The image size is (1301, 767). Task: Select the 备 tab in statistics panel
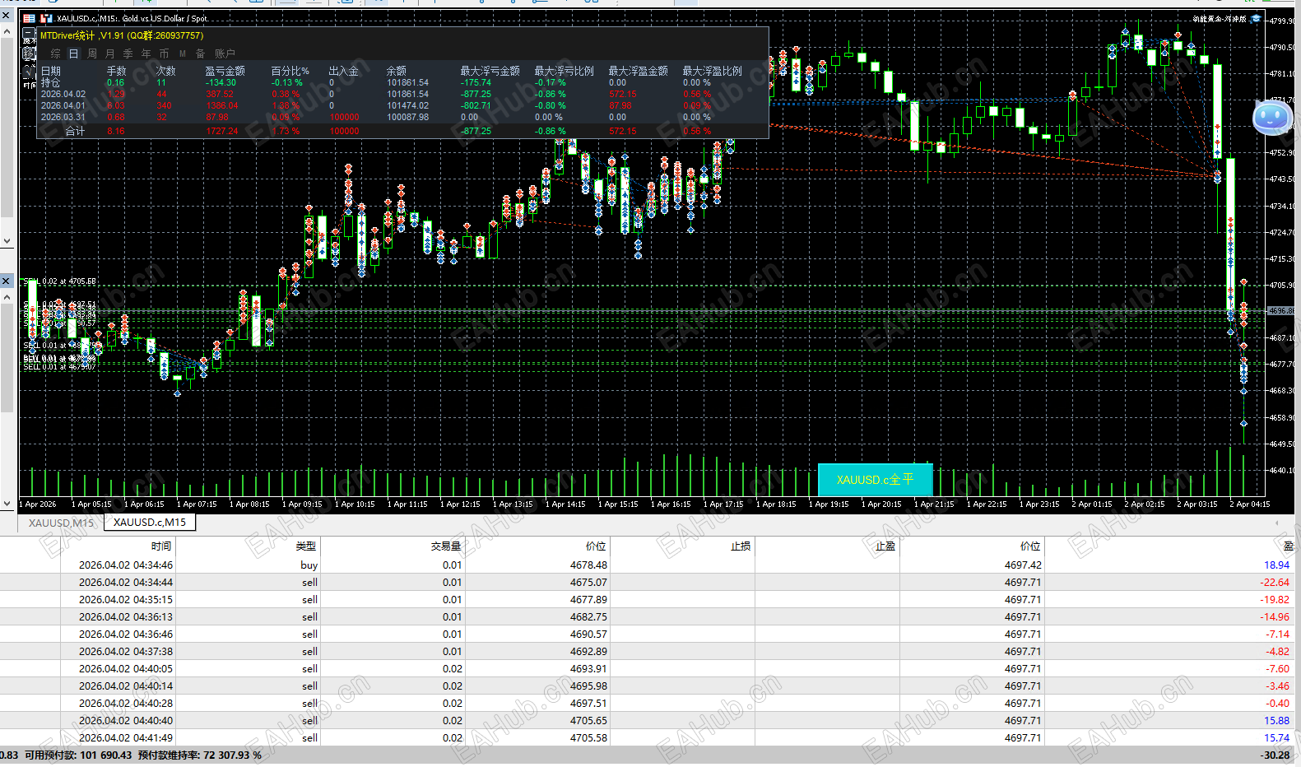[201, 53]
